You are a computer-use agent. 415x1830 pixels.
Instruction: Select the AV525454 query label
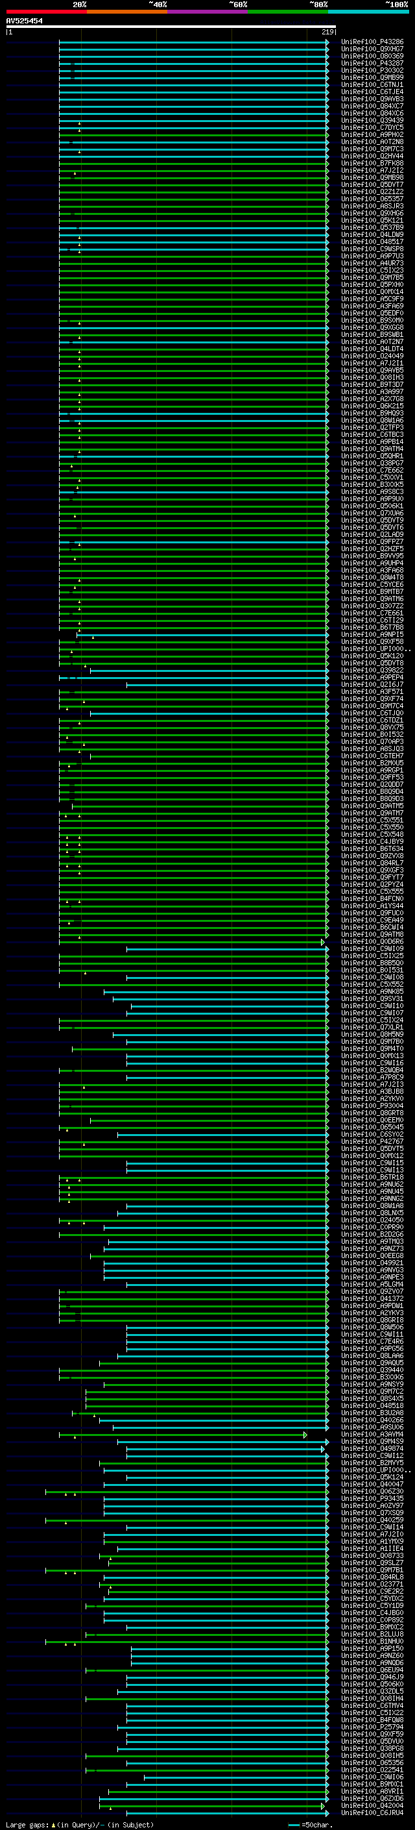[x=24, y=21]
